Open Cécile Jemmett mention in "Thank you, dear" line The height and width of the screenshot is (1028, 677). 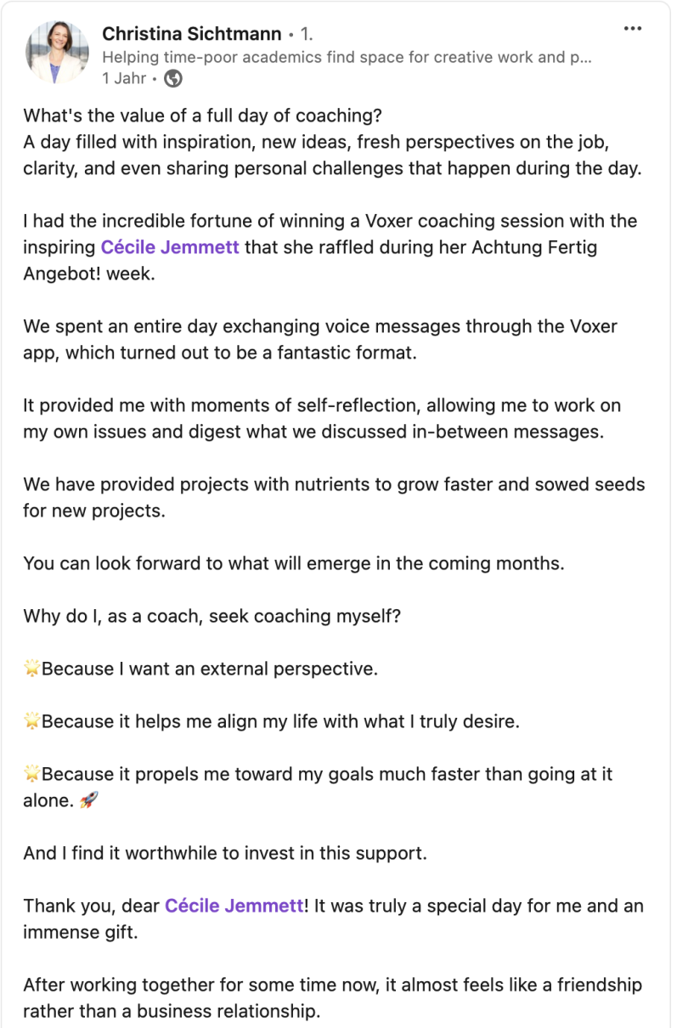click(234, 906)
